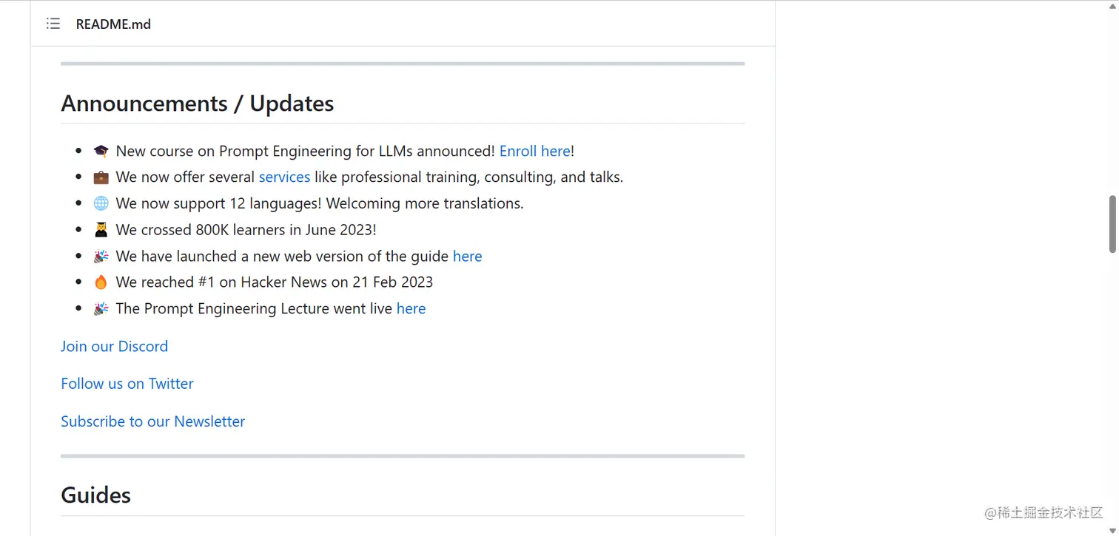
Task: Open the Lecture went live "here" link
Action: [x=411, y=309]
